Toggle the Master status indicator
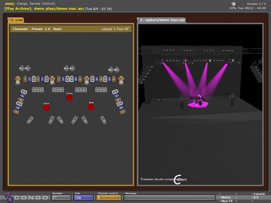The width and height of the screenshot is (271, 203). click(x=225, y=197)
